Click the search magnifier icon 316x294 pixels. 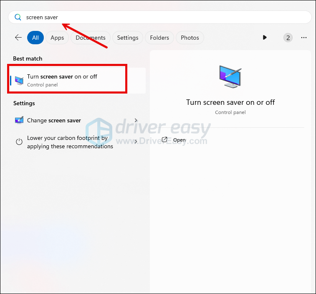(18, 17)
